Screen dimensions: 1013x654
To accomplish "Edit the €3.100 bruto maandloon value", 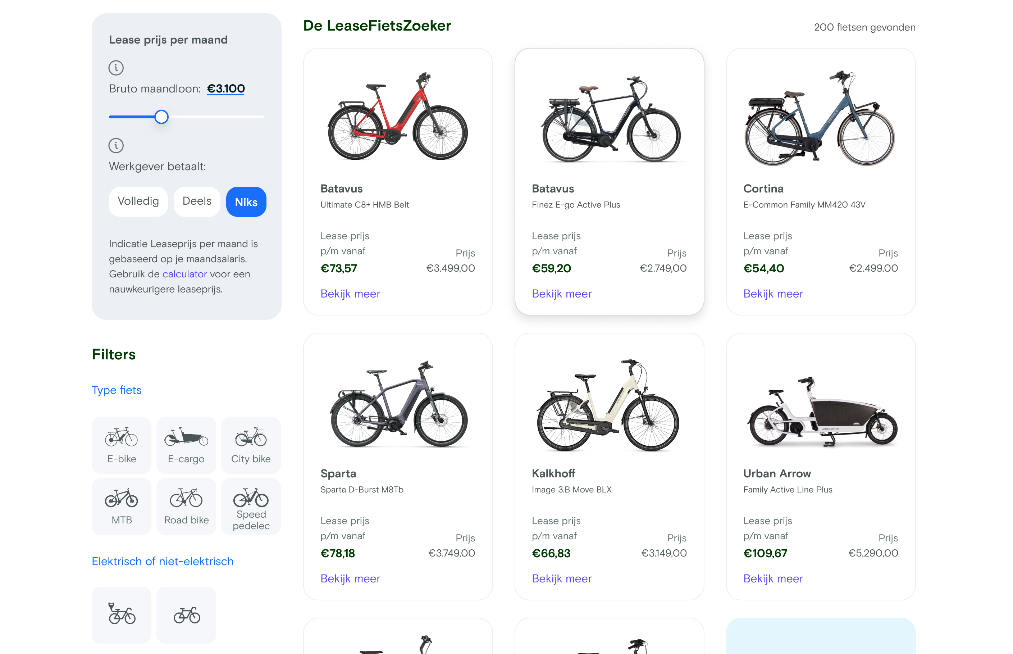I will point(225,89).
